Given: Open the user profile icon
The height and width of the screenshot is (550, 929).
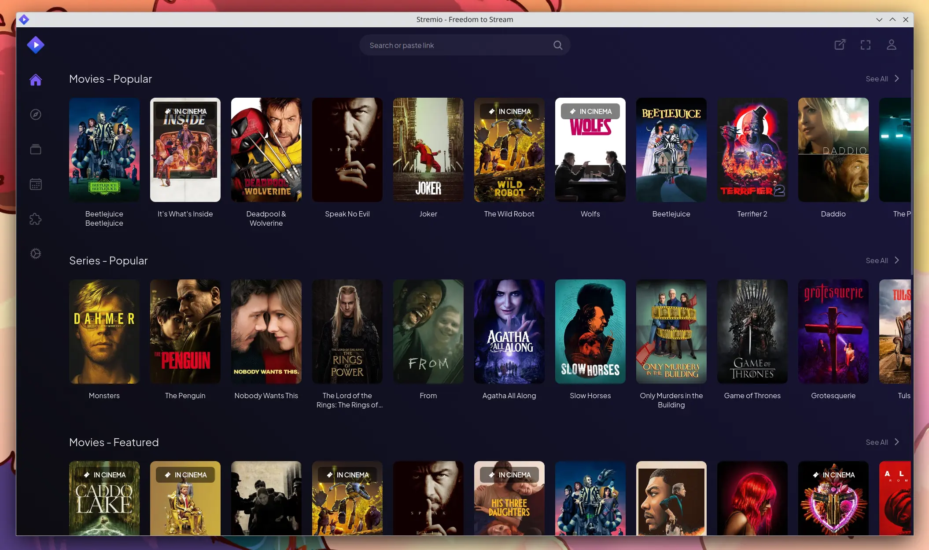Looking at the screenshot, I should 892,45.
